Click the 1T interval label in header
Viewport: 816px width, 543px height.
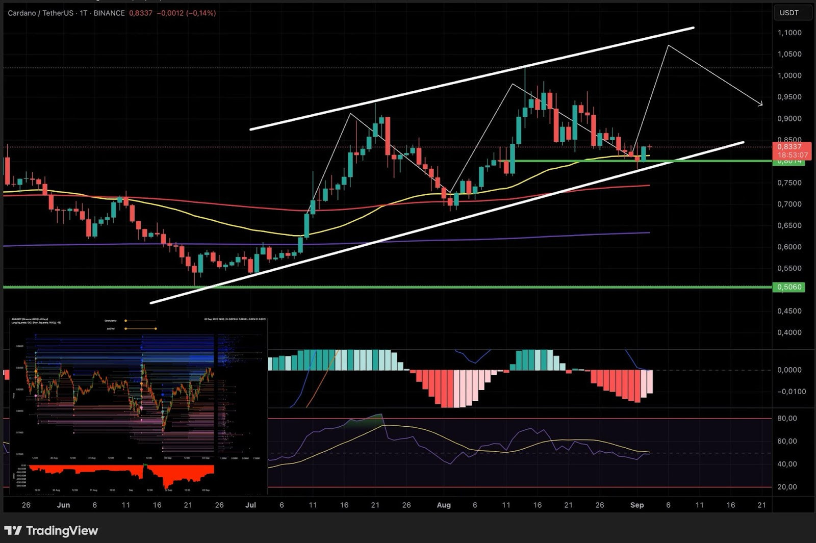pos(83,13)
